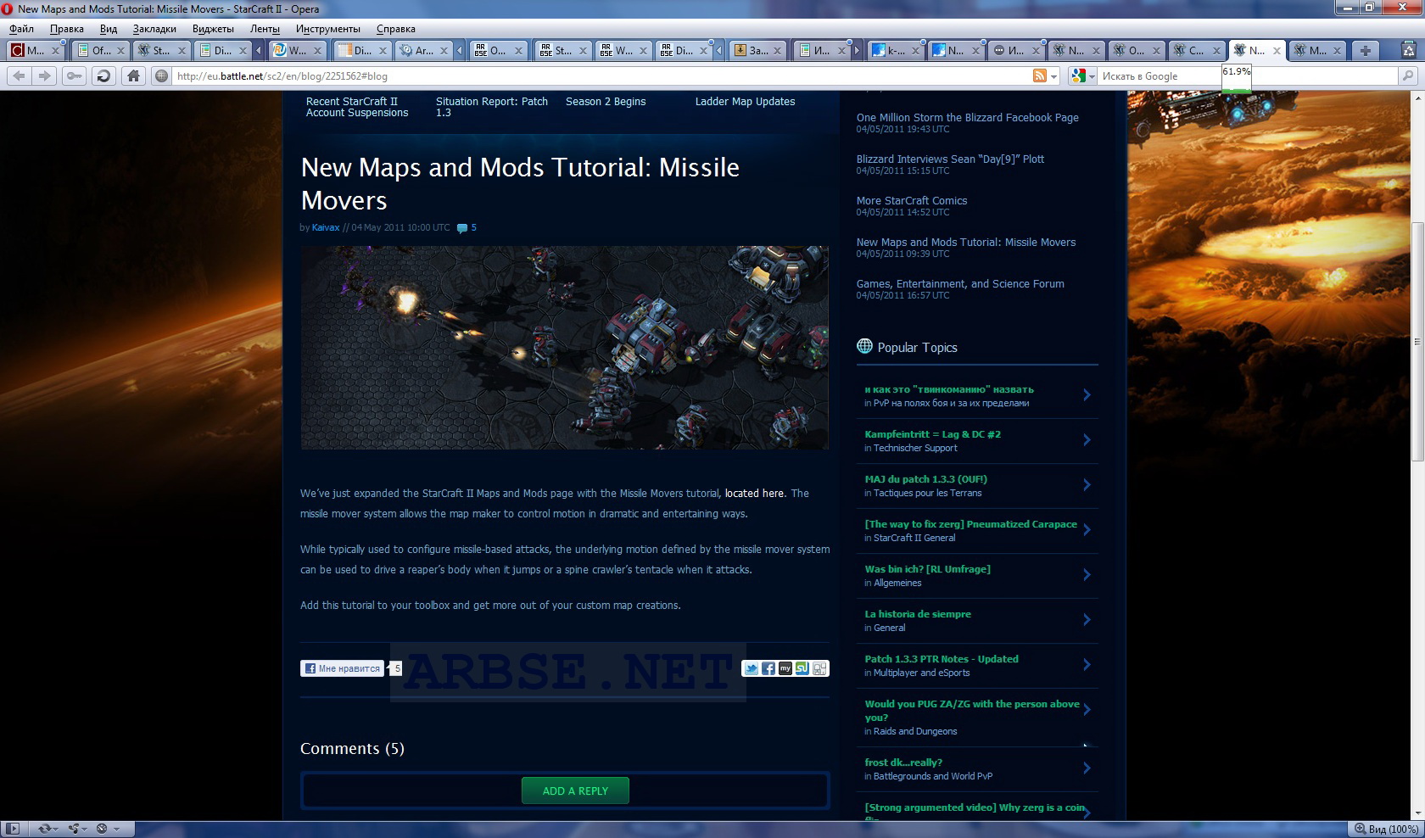Click the Google search engine icon
1425x838 pixels.
tap(1078, 76)
